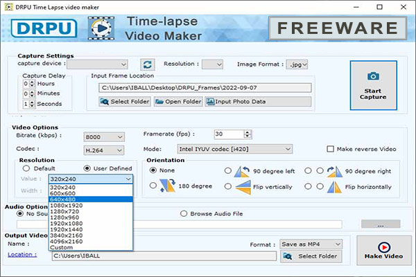Choose 3840x2160 from the resolution list

click(91, 235)
